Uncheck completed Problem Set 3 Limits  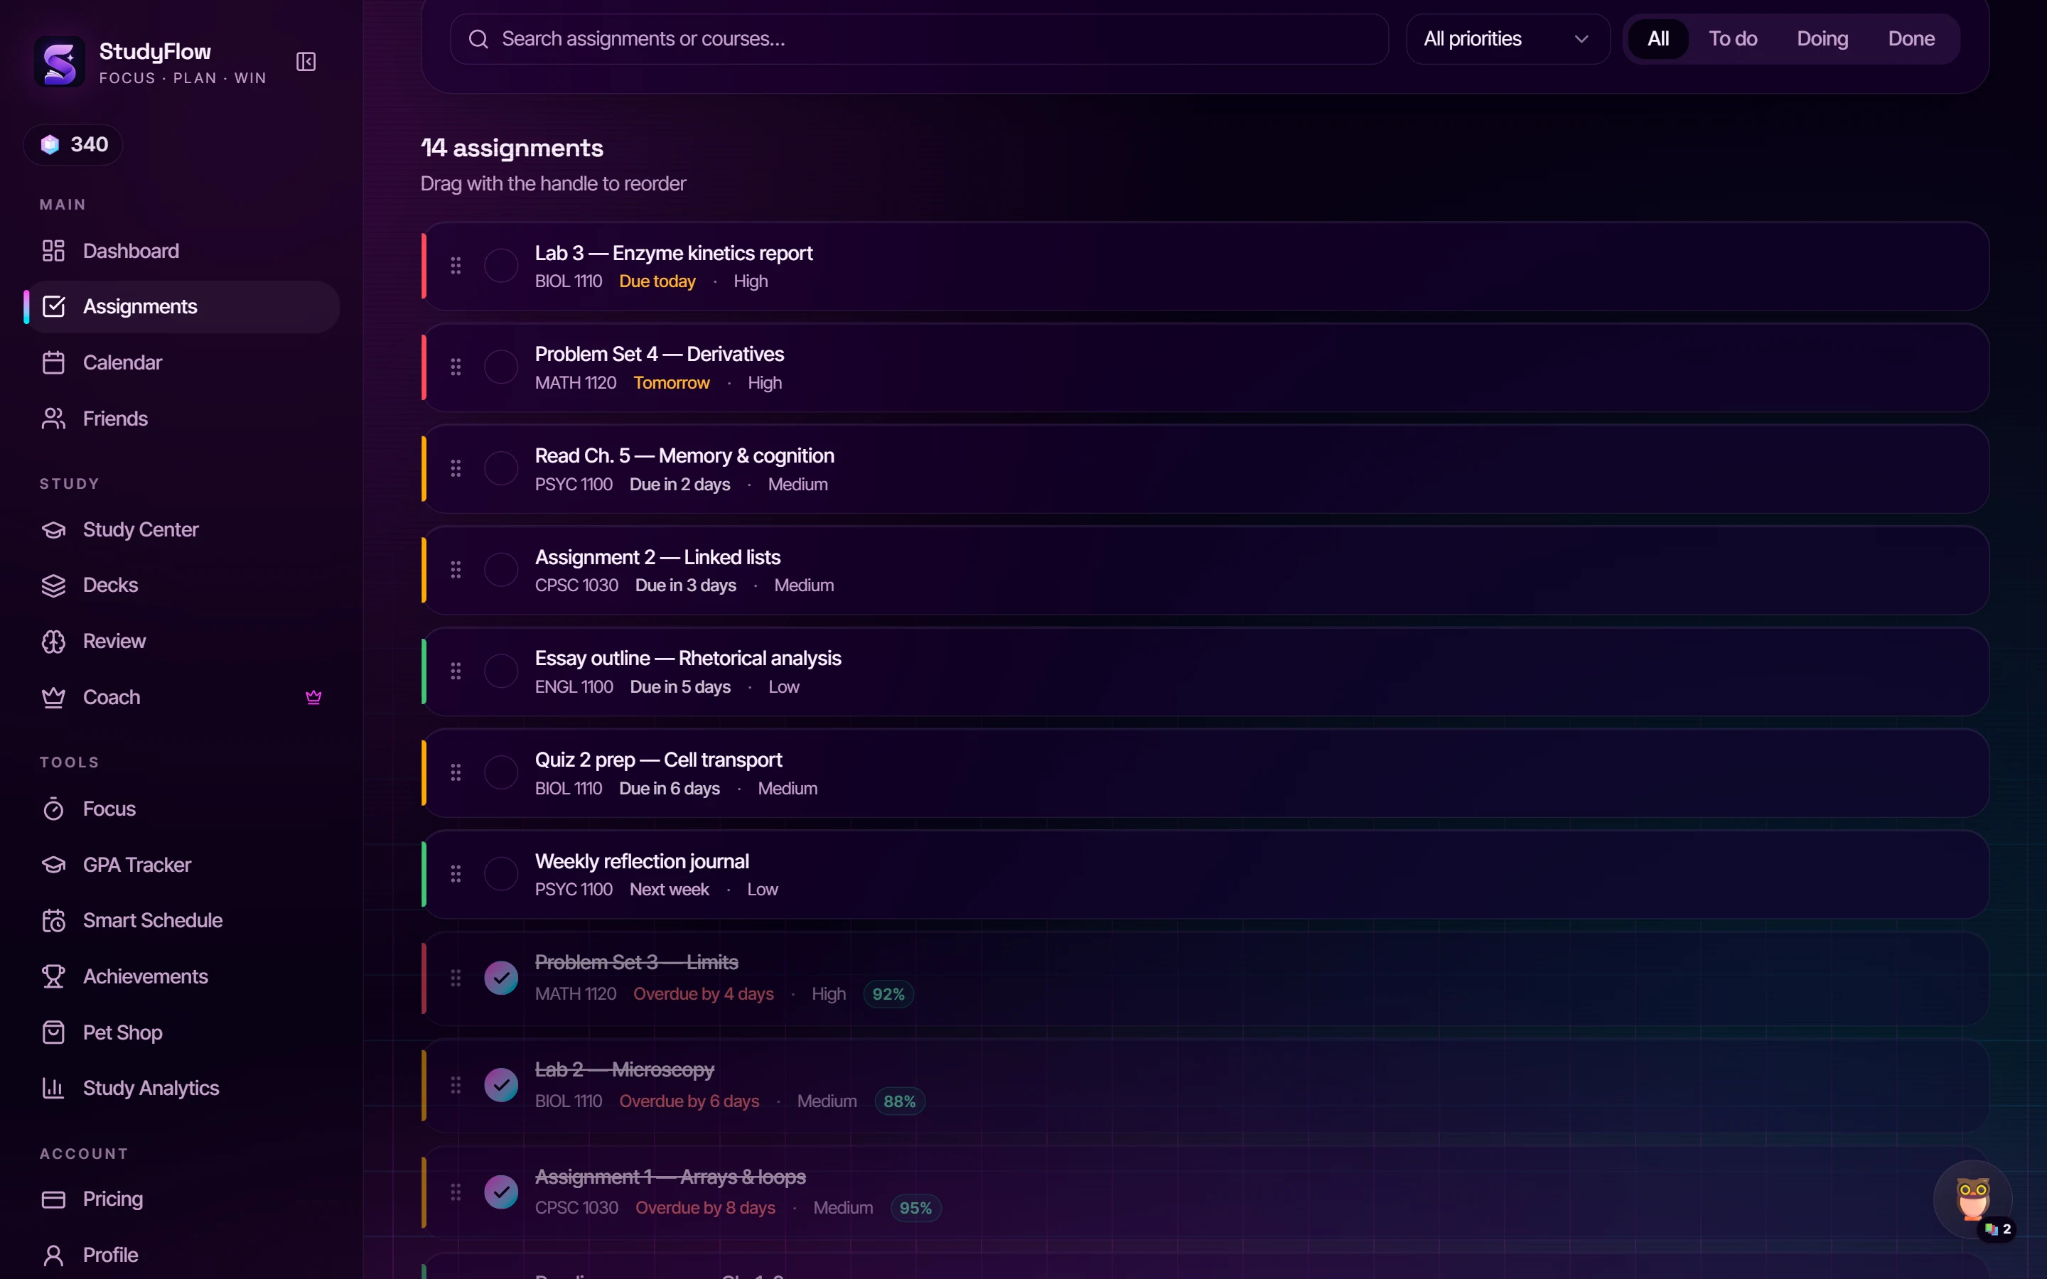(x=501, y=978)
